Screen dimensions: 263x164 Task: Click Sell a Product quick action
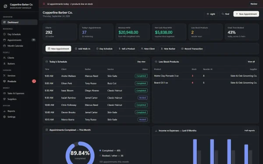[127, 49]
